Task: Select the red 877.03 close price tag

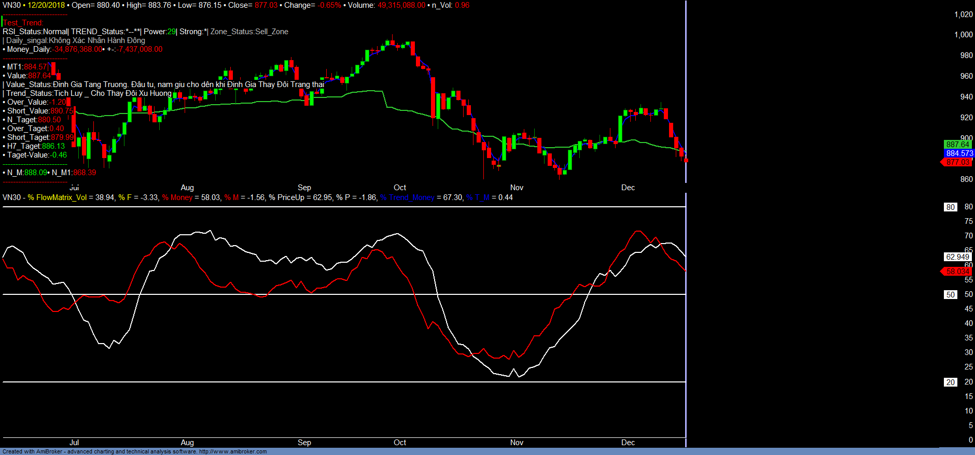Action: click(957, 162)
